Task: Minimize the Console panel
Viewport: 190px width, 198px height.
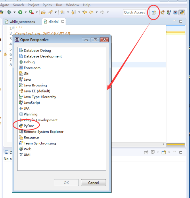Action: coord(174,151)
